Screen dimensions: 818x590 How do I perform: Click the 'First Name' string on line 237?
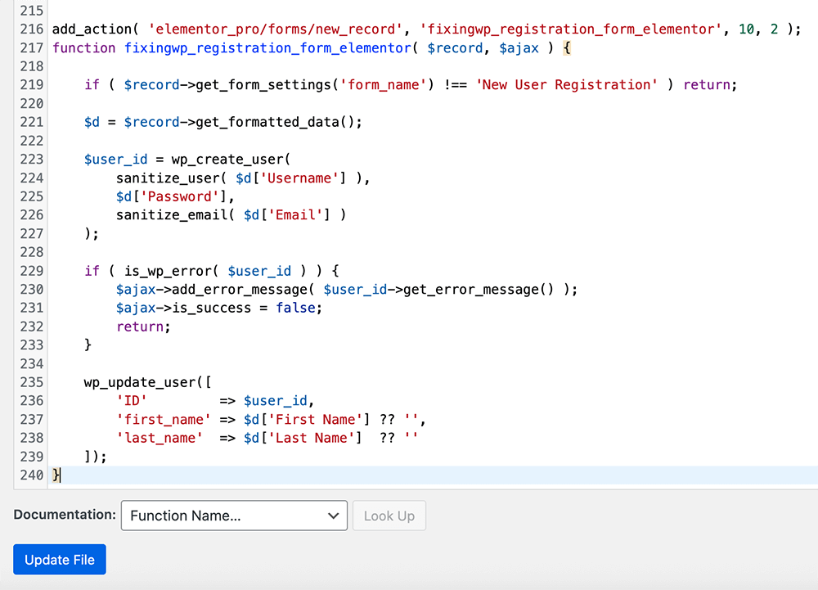click(x=316, y=420)
